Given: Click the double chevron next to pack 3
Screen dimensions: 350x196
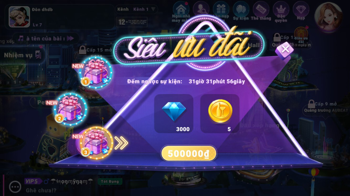Looking at the screenshot, I should [x=121, y=143].
